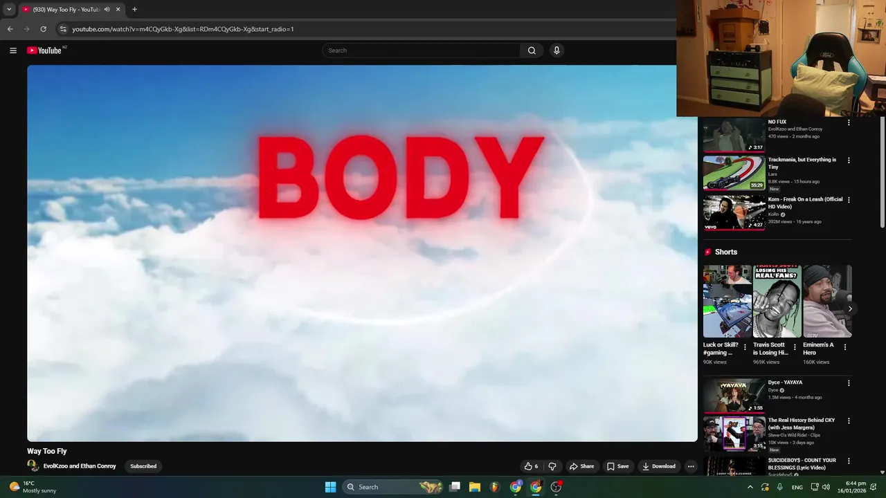Select the Way Too Fly browser tab
Image resolution: width=886 pixels, height=498 pixels.
tap(71, 10)
